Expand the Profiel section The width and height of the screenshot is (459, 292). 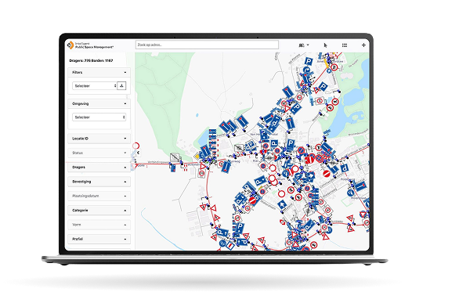tap(99, 239)
